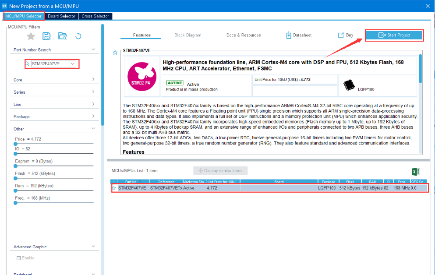435x275 pixels.
Task: Click the ACTIVE status badge
Action: coord(175,83)
